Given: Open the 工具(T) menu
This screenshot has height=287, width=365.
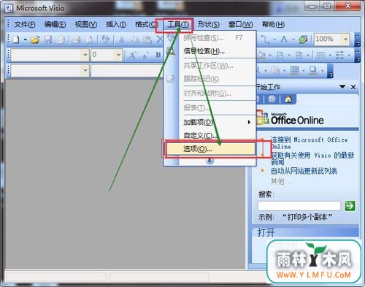Looking at the screenshot, I should 178,24.
